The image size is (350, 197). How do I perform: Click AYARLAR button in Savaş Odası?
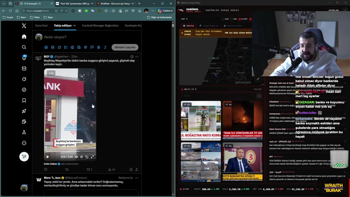[334, 10]
